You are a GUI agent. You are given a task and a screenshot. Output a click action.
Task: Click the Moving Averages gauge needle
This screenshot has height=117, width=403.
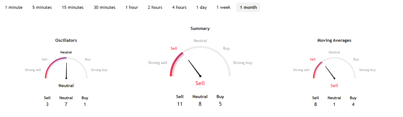(330, 72)
